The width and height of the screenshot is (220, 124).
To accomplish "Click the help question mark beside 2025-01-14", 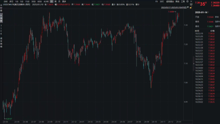I will 208,12.
